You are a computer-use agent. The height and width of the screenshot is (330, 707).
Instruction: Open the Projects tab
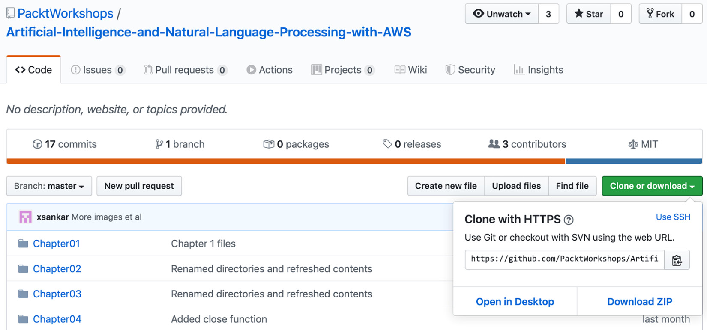[343, 70]
